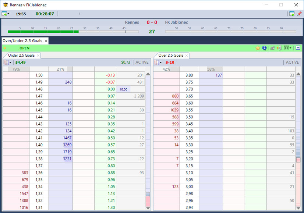The height and width of the screenshot is (213, 304).
Task: Click the lightning bolt stake tool icon
Action: coord(279,48)
